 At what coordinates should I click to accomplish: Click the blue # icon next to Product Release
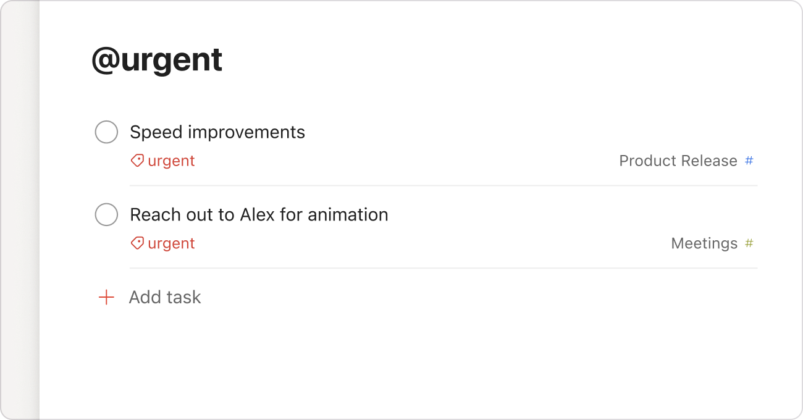(x=749, y=161)
